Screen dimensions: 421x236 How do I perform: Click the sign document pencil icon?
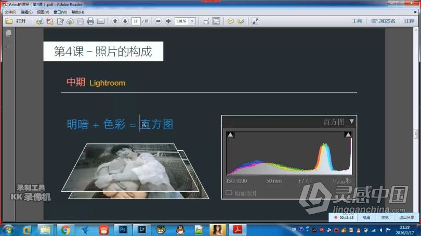coord(60,21)
